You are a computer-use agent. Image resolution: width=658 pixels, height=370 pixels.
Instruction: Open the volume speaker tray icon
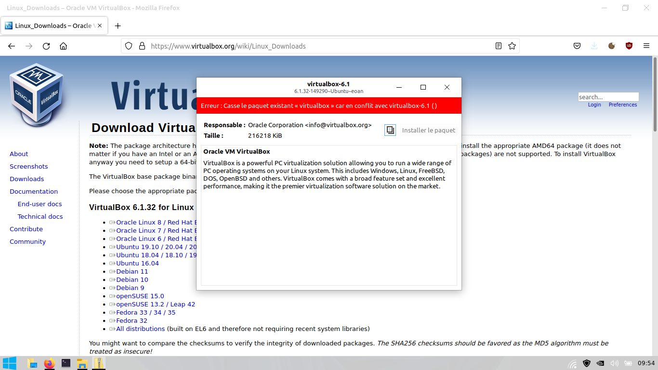[x=614, y=364]
